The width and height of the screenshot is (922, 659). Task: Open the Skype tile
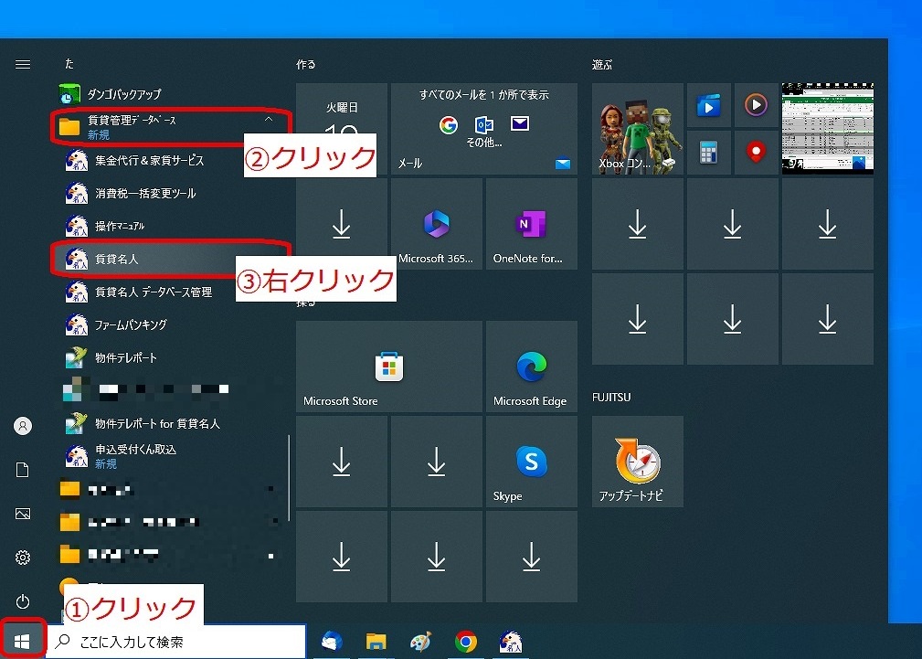[530, 461]
